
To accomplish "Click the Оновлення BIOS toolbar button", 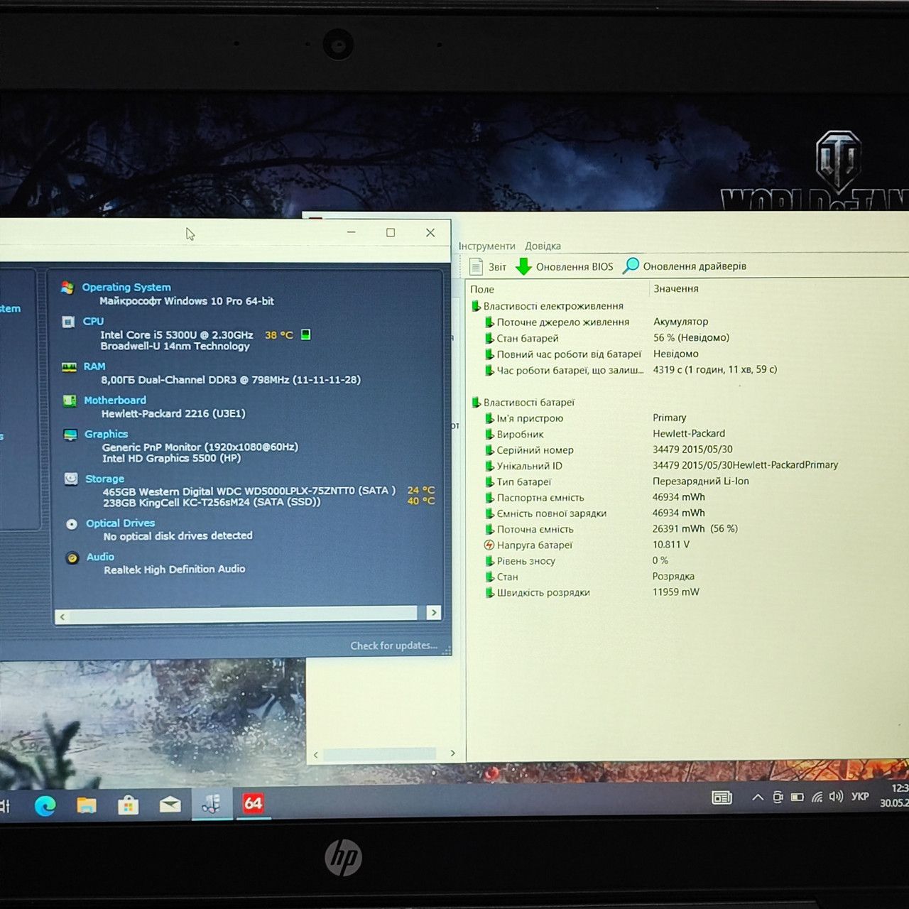I will [565, 266].
